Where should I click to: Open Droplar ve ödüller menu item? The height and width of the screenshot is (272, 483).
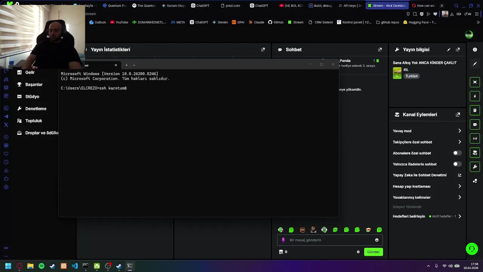point(38,133)
